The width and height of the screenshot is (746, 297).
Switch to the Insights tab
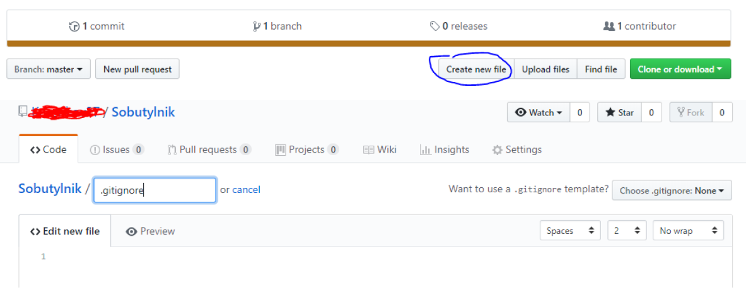pos(445,149)
